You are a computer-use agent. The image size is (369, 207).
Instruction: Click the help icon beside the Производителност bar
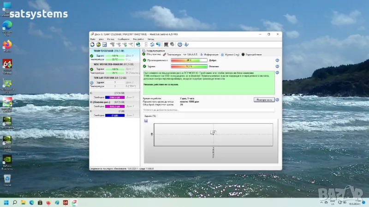tap(277, 60)
